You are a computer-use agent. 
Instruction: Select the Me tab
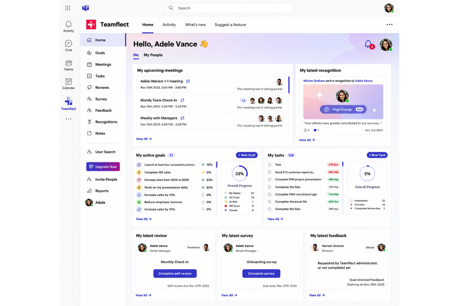pyautogui.click(x=136, y=55)
